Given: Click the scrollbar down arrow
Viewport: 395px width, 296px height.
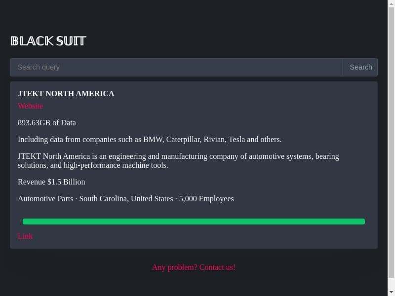Looking at the screenshot, I should click(391, 293).
